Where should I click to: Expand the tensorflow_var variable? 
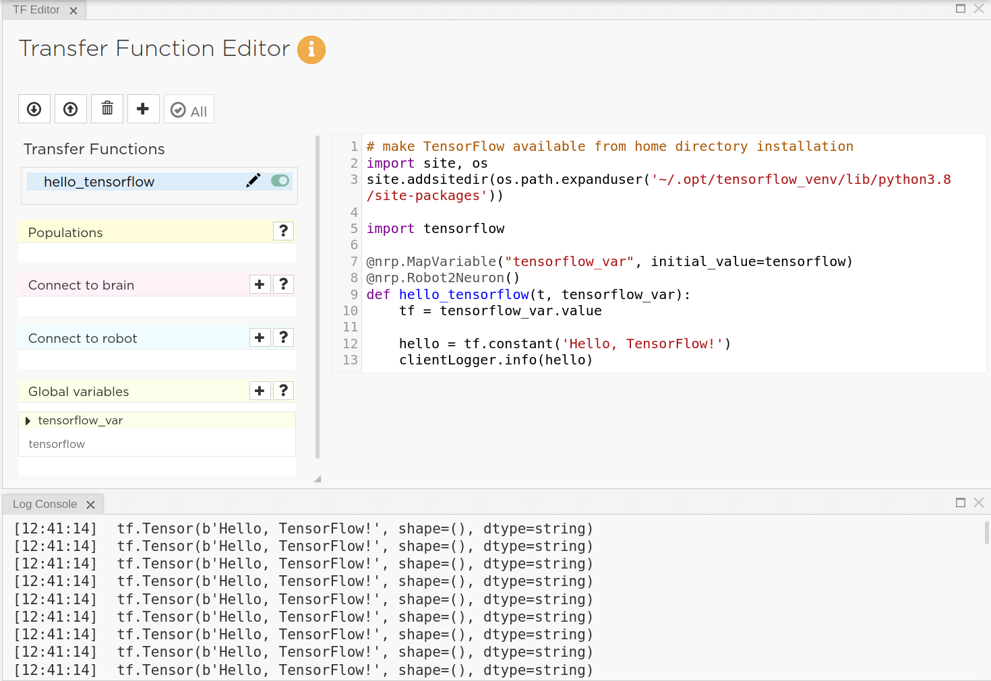click(x=28, y=421)
